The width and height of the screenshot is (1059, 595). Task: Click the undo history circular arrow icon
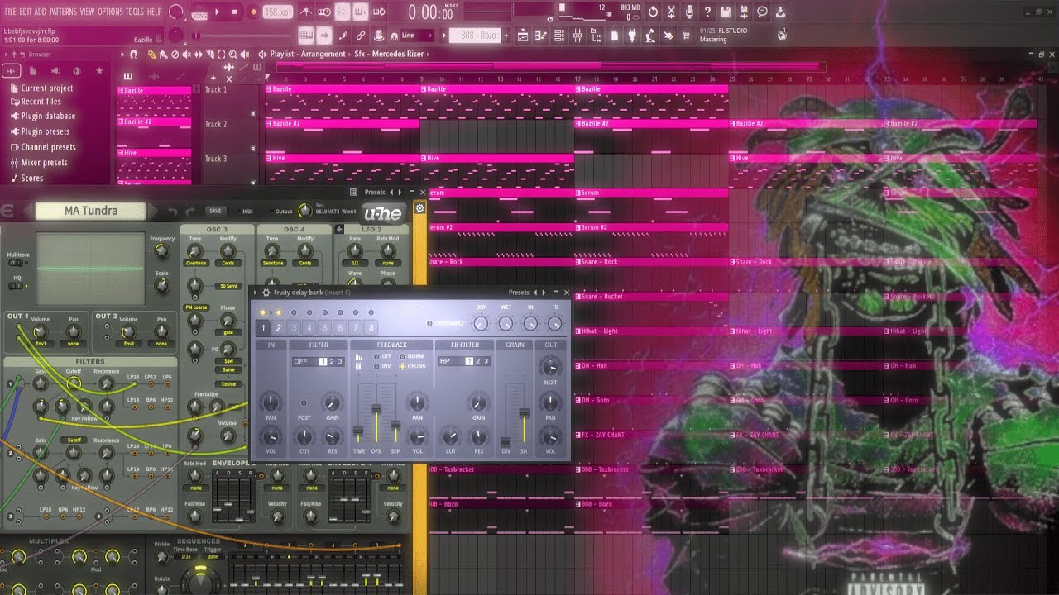654,12
